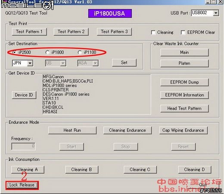Maximize the GeneralTool window
The width and height of the screenshot is (224, 194).
point(214,2)
